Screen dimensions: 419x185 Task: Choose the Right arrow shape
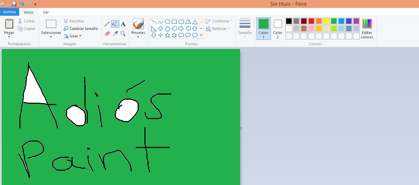coord(181,29)
